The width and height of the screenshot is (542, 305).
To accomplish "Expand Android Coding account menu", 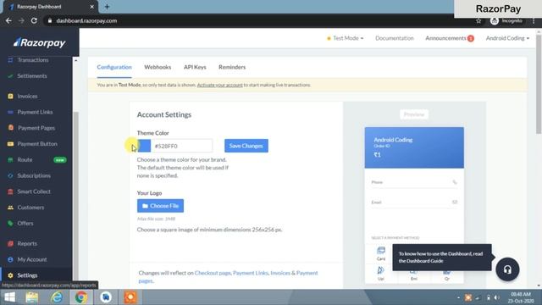I will (x=507, y=38).
